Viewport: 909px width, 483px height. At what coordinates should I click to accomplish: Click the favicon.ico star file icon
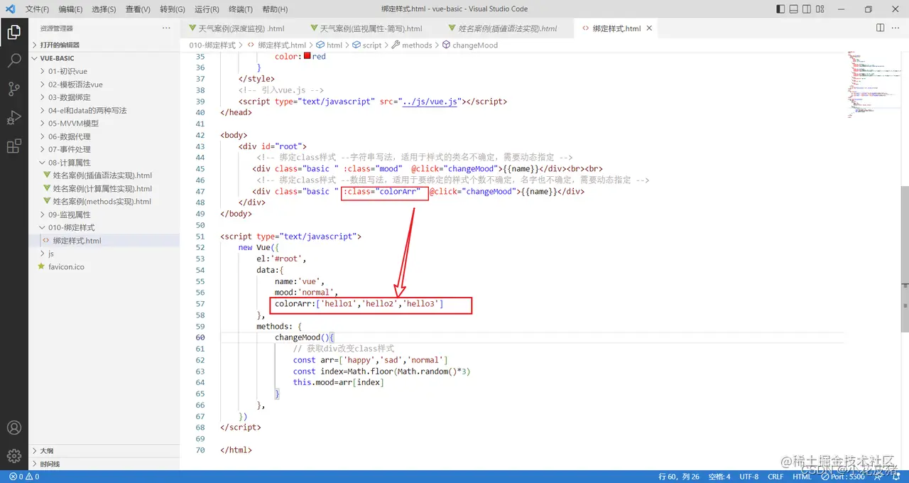coord(42,267)
